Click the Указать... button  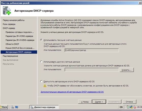coord(127,70)
